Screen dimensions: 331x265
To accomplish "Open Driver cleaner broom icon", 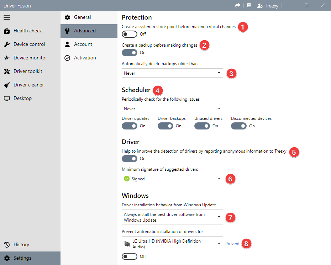I will click(7, 85).
